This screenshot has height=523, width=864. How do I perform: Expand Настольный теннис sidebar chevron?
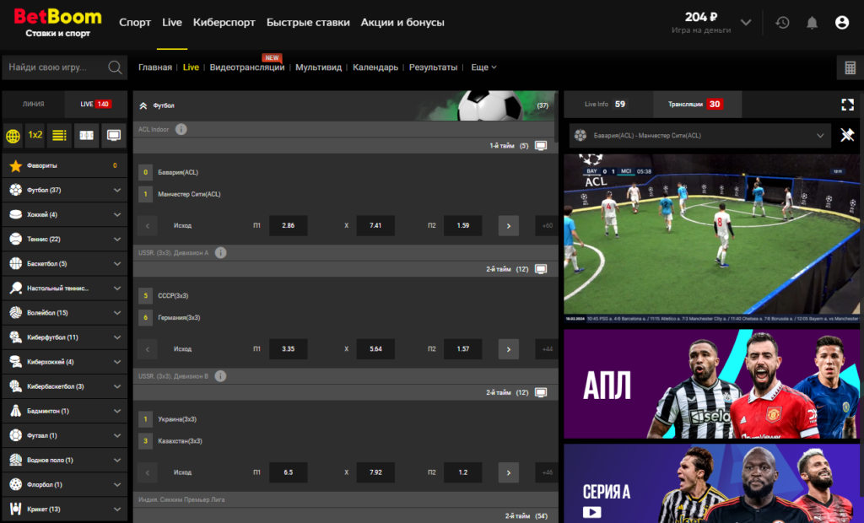click(116, 288)
